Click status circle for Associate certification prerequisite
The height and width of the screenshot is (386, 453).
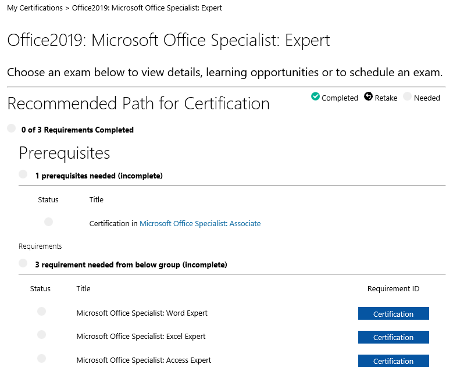coord(48,221)
